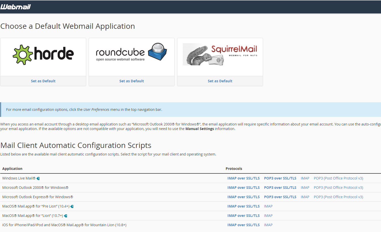Choose IMAP over SSL/TLS for Outlook Express
The width and height of the screenshot is (381, 232).
[x=244, y=197]
